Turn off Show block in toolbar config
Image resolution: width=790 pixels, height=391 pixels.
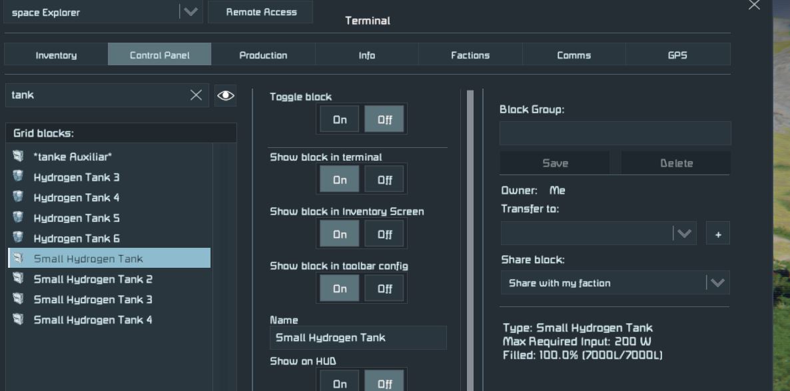tap(384, 289)
